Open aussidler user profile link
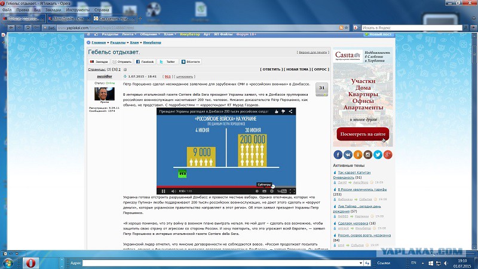The width and height of the screenshot is (478, 269). coord(104,77)
